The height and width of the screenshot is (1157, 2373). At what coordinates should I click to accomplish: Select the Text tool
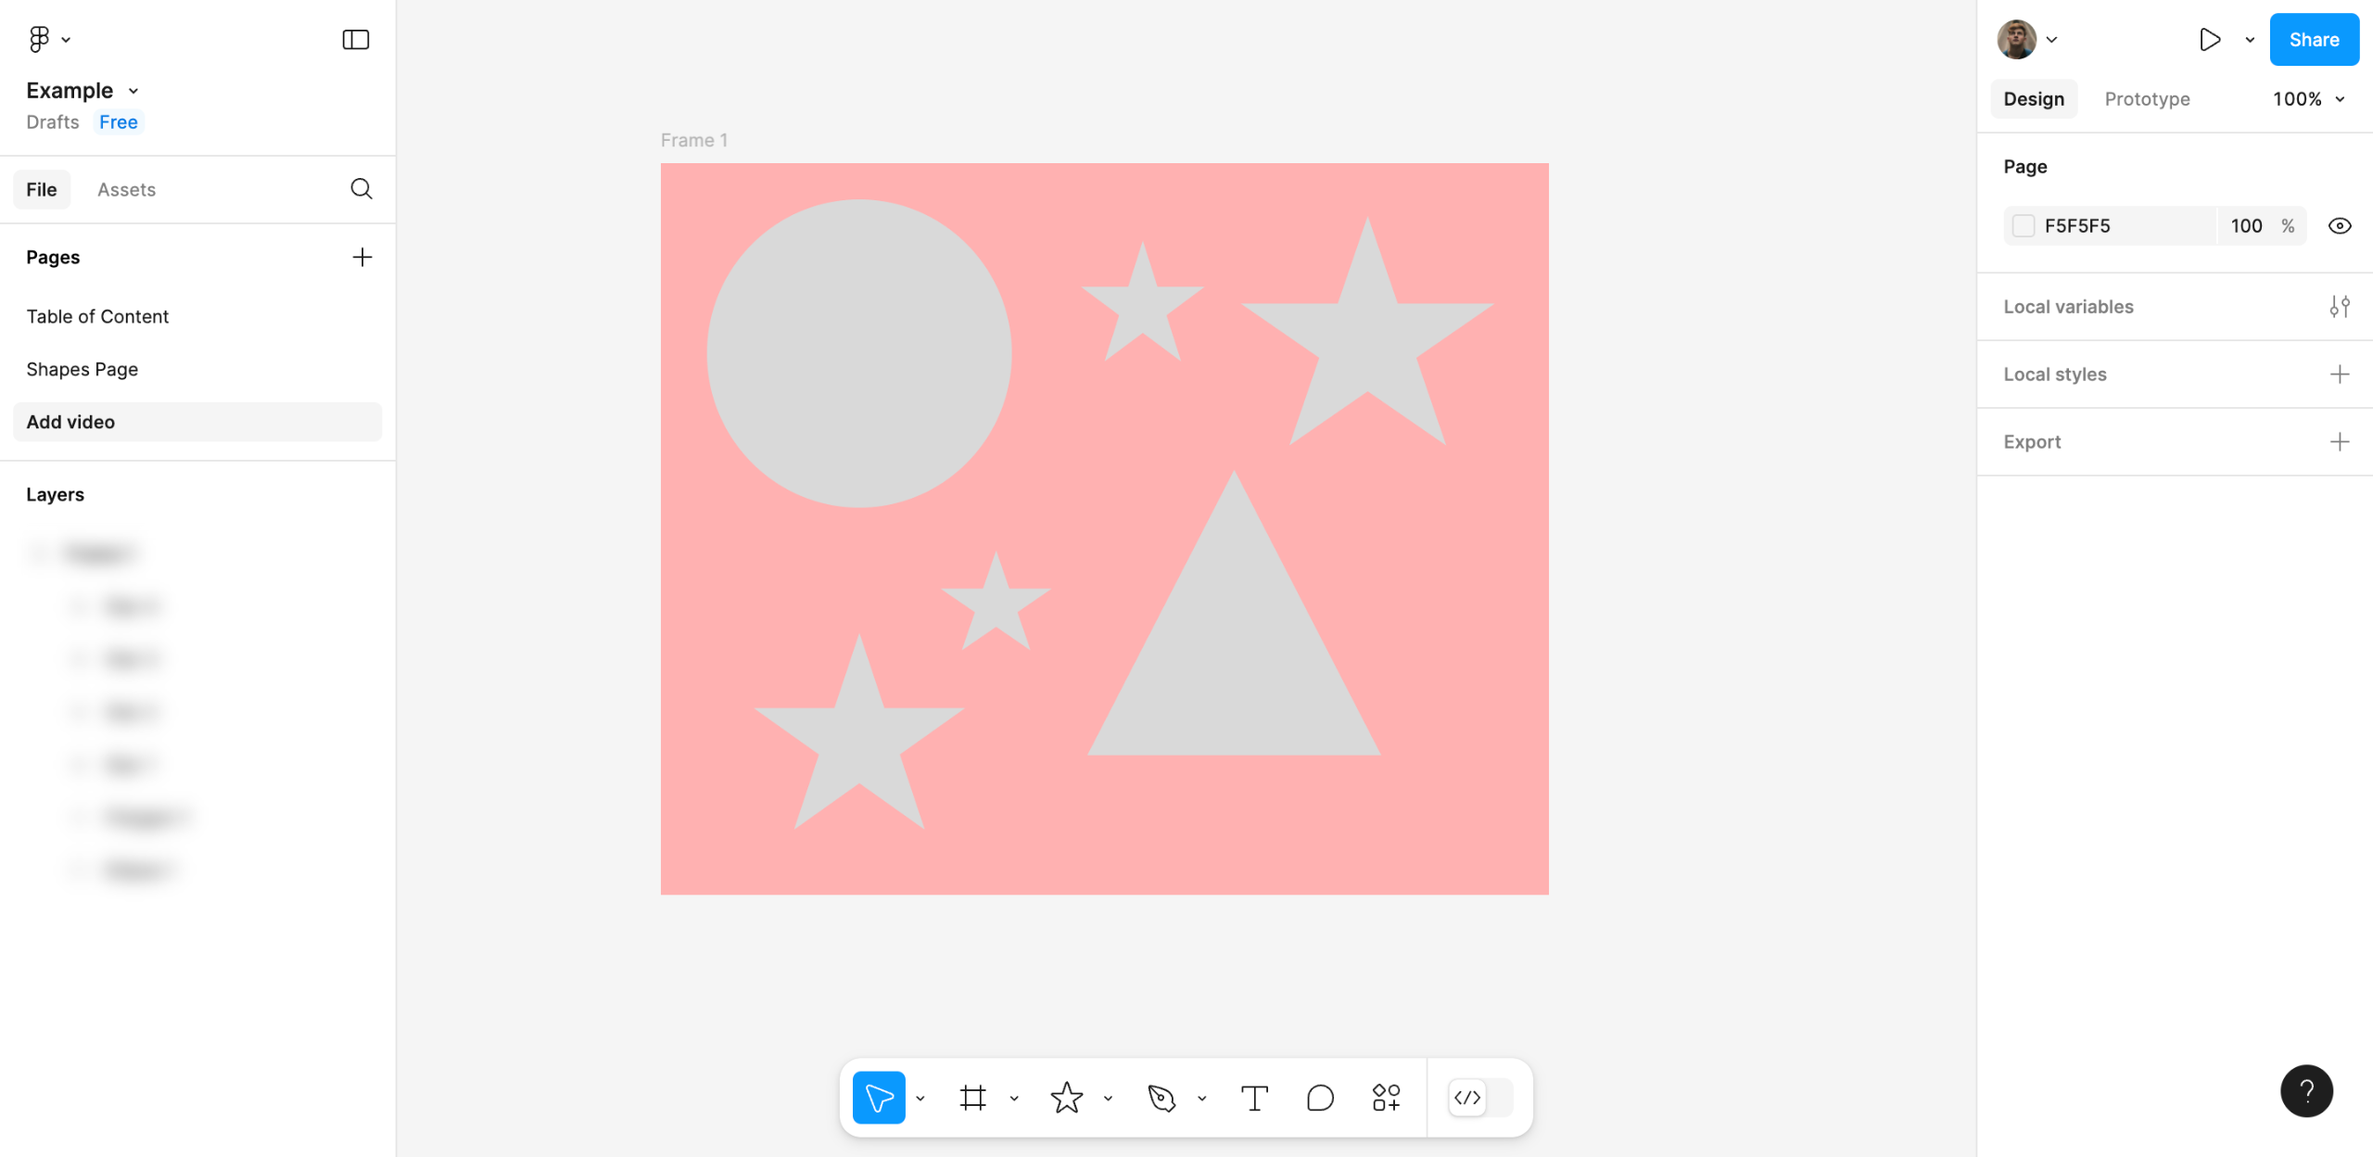coord(1253,1098)
